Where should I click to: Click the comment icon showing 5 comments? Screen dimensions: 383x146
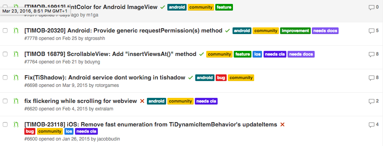click(374, 31)
